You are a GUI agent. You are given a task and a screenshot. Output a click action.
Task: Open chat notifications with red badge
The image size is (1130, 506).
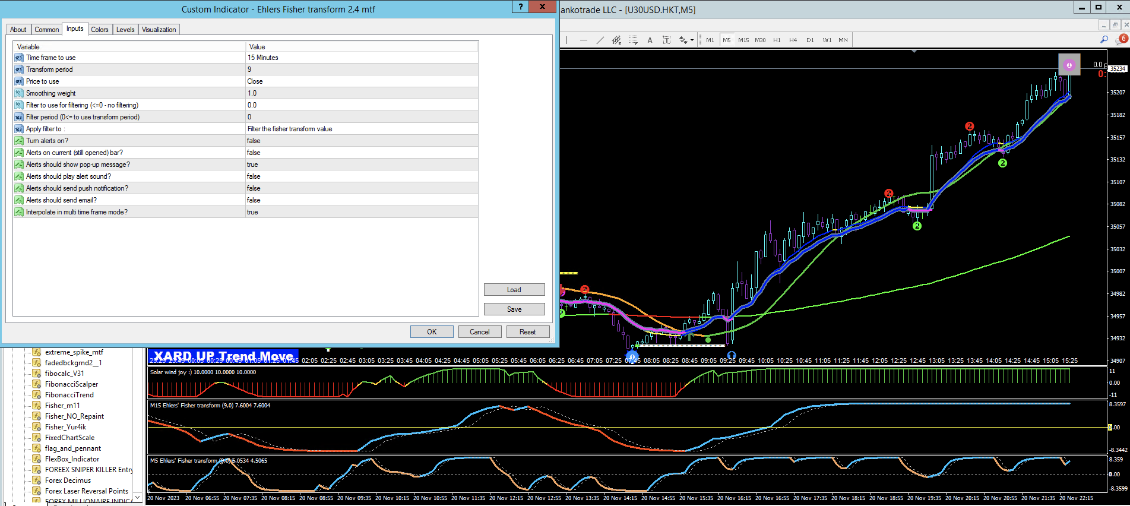tap(1121, 39)
